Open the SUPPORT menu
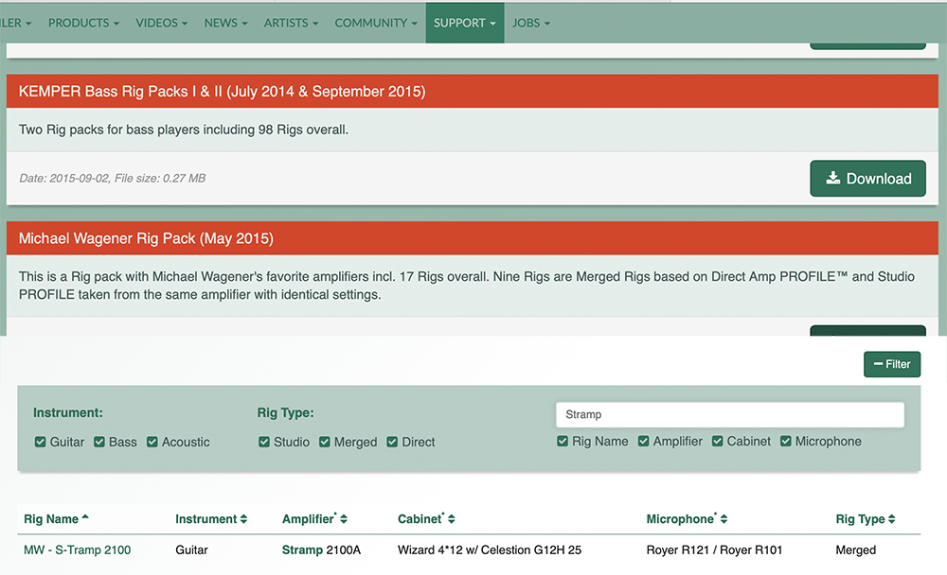Screen dimensions: 947x575 (x=464, y=23)
